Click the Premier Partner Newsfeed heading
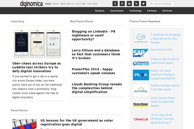Image resolution: width=194 pixels, height=129 pixels. (x=145, y=21)
